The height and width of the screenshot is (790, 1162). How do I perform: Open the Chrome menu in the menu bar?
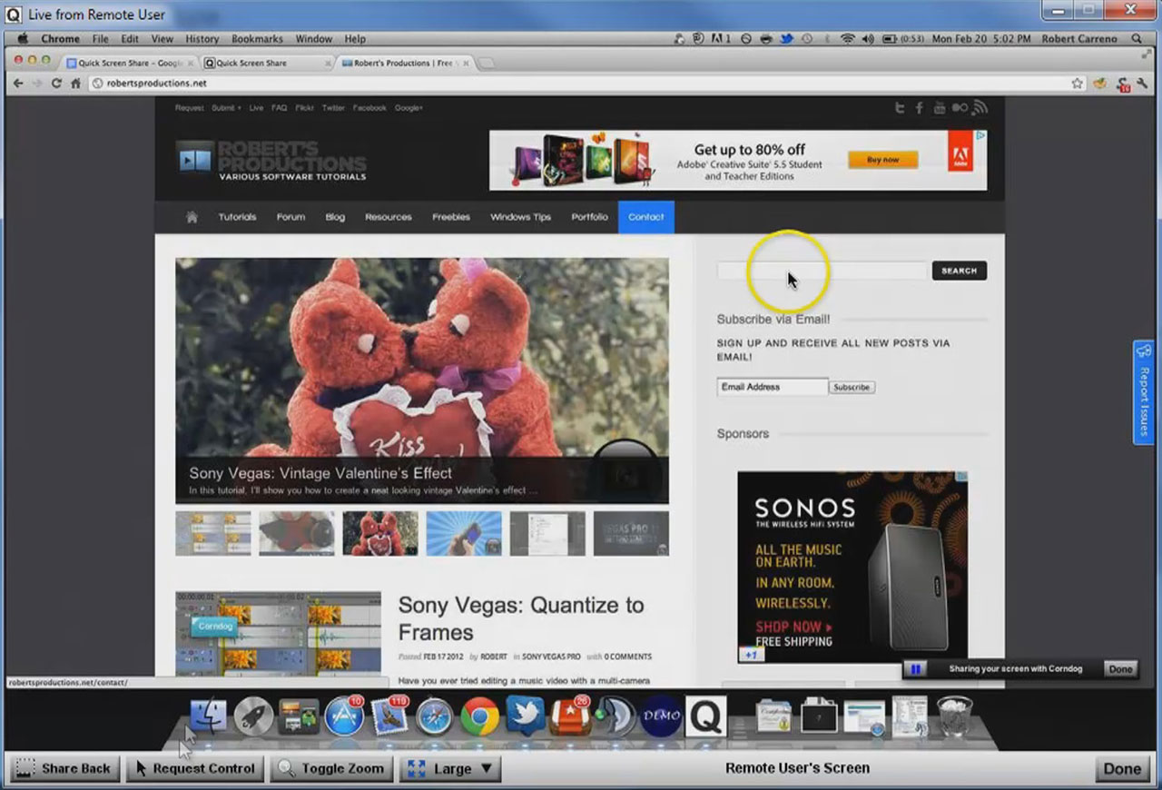point(60,39)
